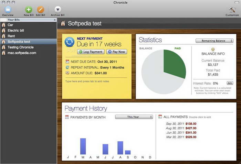
Task: Click the June payment bar
Action: [105, 149]
